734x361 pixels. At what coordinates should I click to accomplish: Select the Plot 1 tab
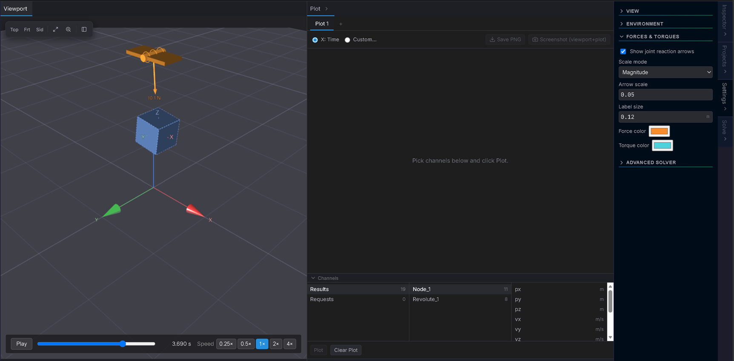(x=322, y=24)
